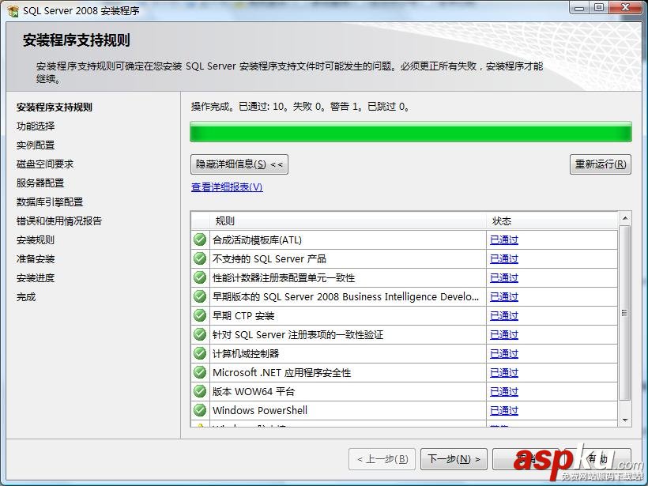
Task: Open 已通过 status for Windows PowerShell
Action: (x=503, y=411)
